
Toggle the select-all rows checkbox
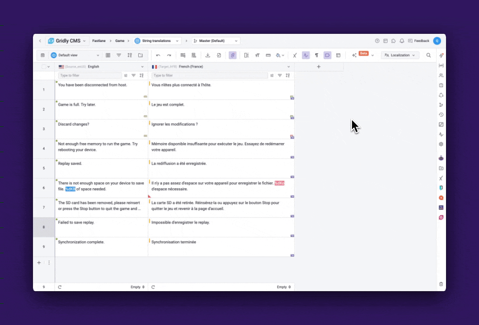pos(44,66)
